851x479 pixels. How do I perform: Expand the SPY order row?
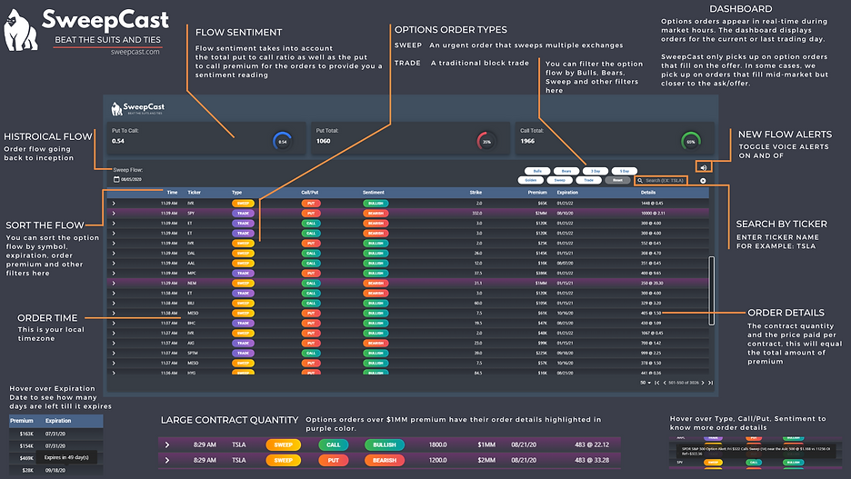coord(114,214)
